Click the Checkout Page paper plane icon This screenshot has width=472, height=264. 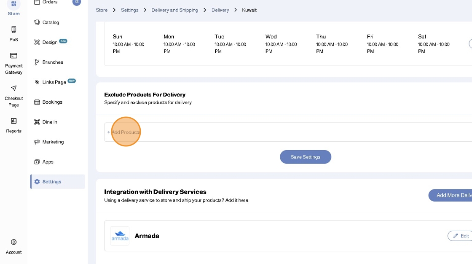pyautogui.click(x=13, y=88)
